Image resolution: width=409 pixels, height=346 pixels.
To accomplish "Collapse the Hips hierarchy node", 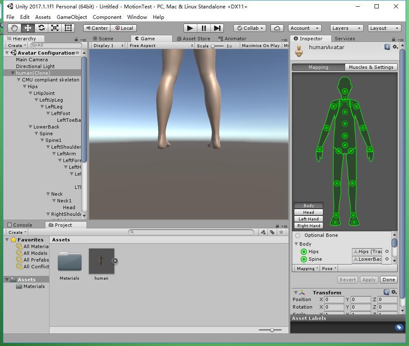I will pyautogui.click(x=24, y=86).
